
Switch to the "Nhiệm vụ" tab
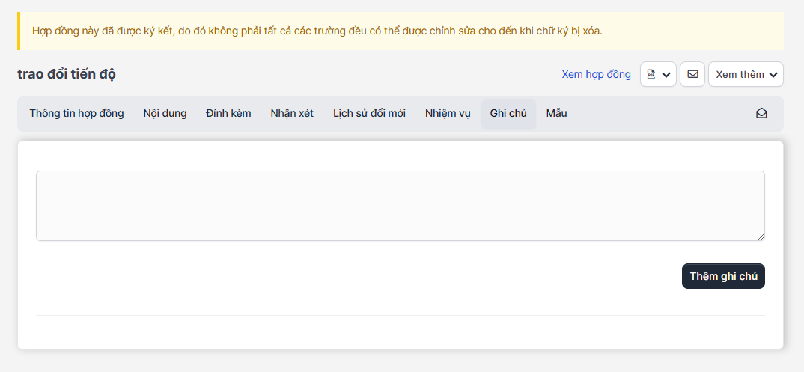tap(448, 114)
